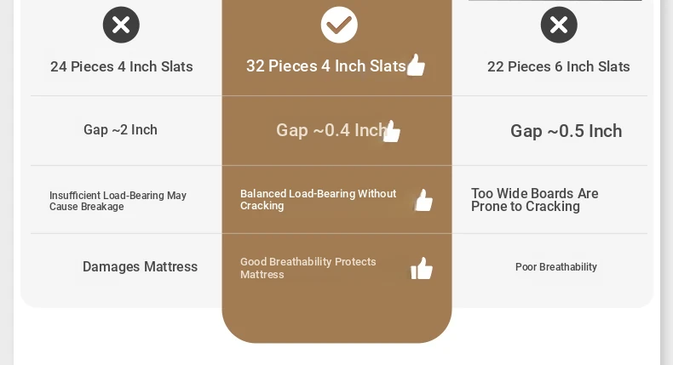This screenshot has height=365, width=673.
Task: Select the "22 Pieces 6 Inch Slats" label
Action: 559,66
